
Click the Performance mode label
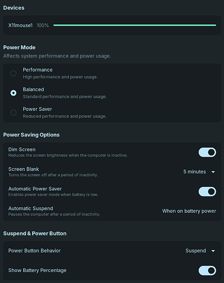pos(38,70)
